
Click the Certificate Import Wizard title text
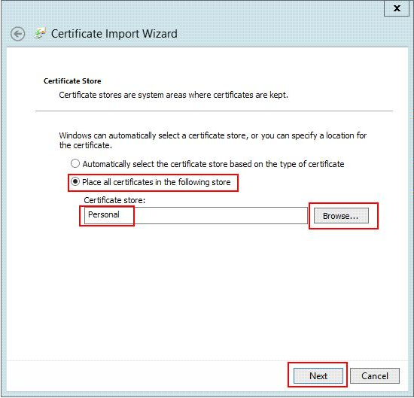(x=114, y=34)
